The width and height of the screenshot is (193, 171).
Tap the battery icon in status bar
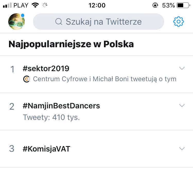point(183,5)
